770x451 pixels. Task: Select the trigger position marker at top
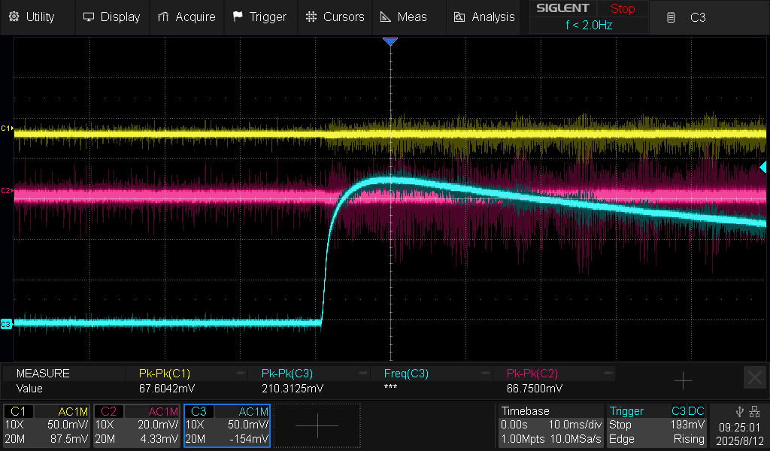390,42
